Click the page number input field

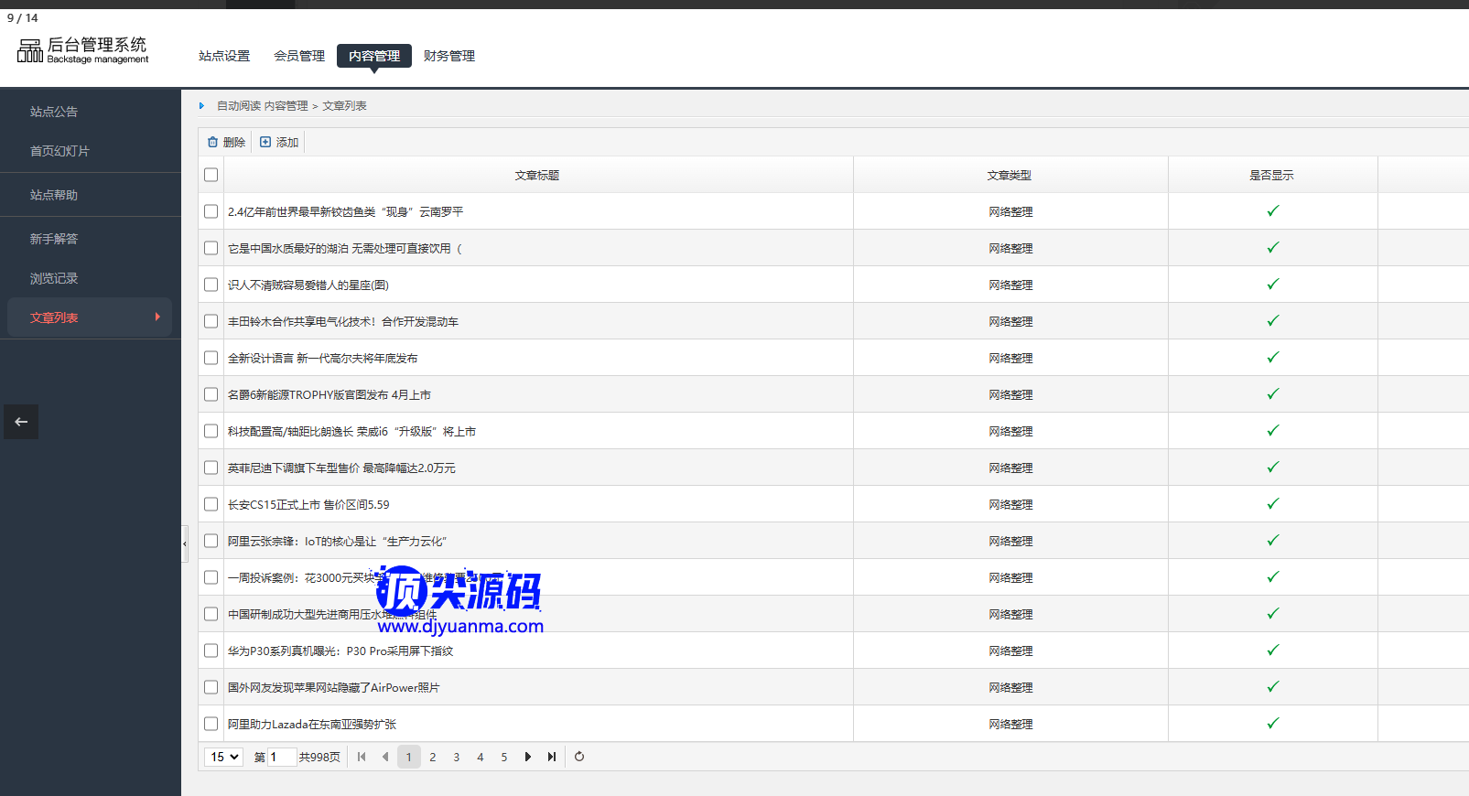281,757
